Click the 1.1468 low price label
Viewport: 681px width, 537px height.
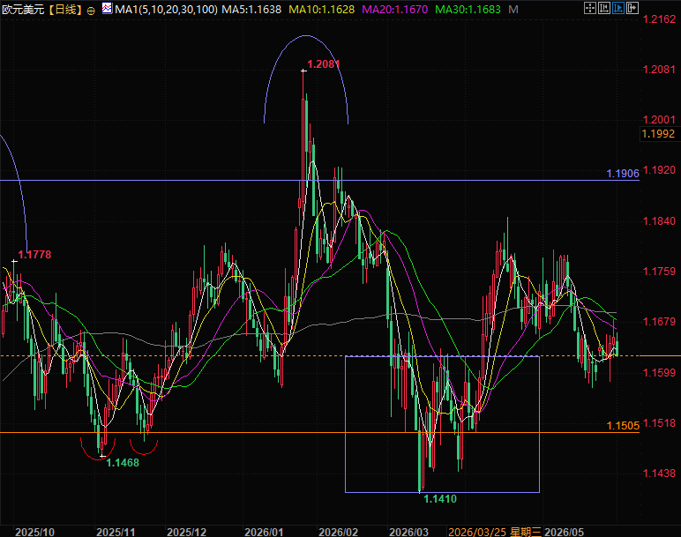click(x=123, y=463)
